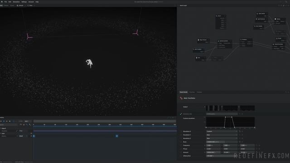
Task: Open the Waveform Z dropdown
Action: point(222,139)
